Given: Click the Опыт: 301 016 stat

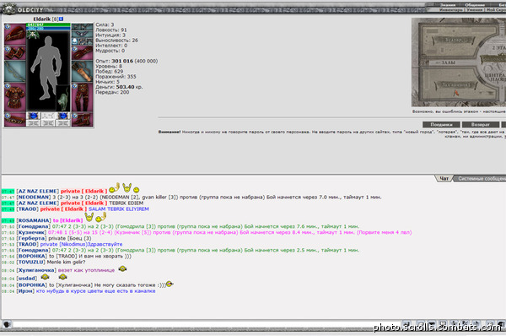Looking at the screenshot, I should coord(126,61).
